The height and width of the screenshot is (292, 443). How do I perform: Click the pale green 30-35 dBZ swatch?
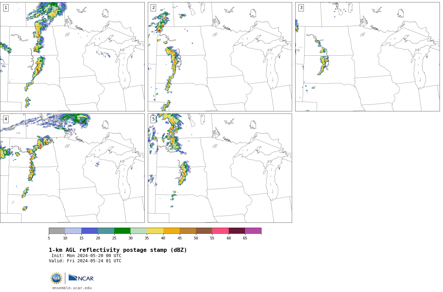click(138, 231)
